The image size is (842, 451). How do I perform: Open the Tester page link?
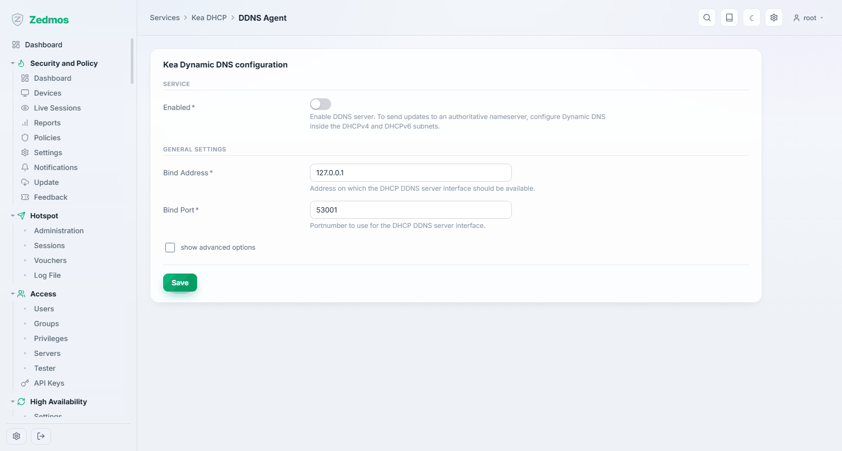tap(45, 368)
